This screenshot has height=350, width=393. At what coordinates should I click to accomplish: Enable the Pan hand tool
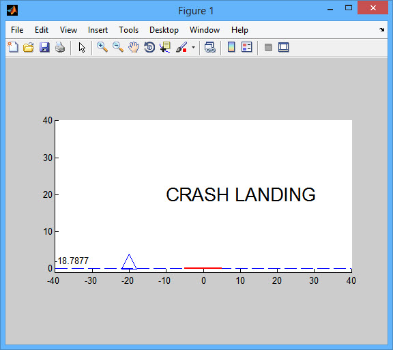(x=134, y=47)
